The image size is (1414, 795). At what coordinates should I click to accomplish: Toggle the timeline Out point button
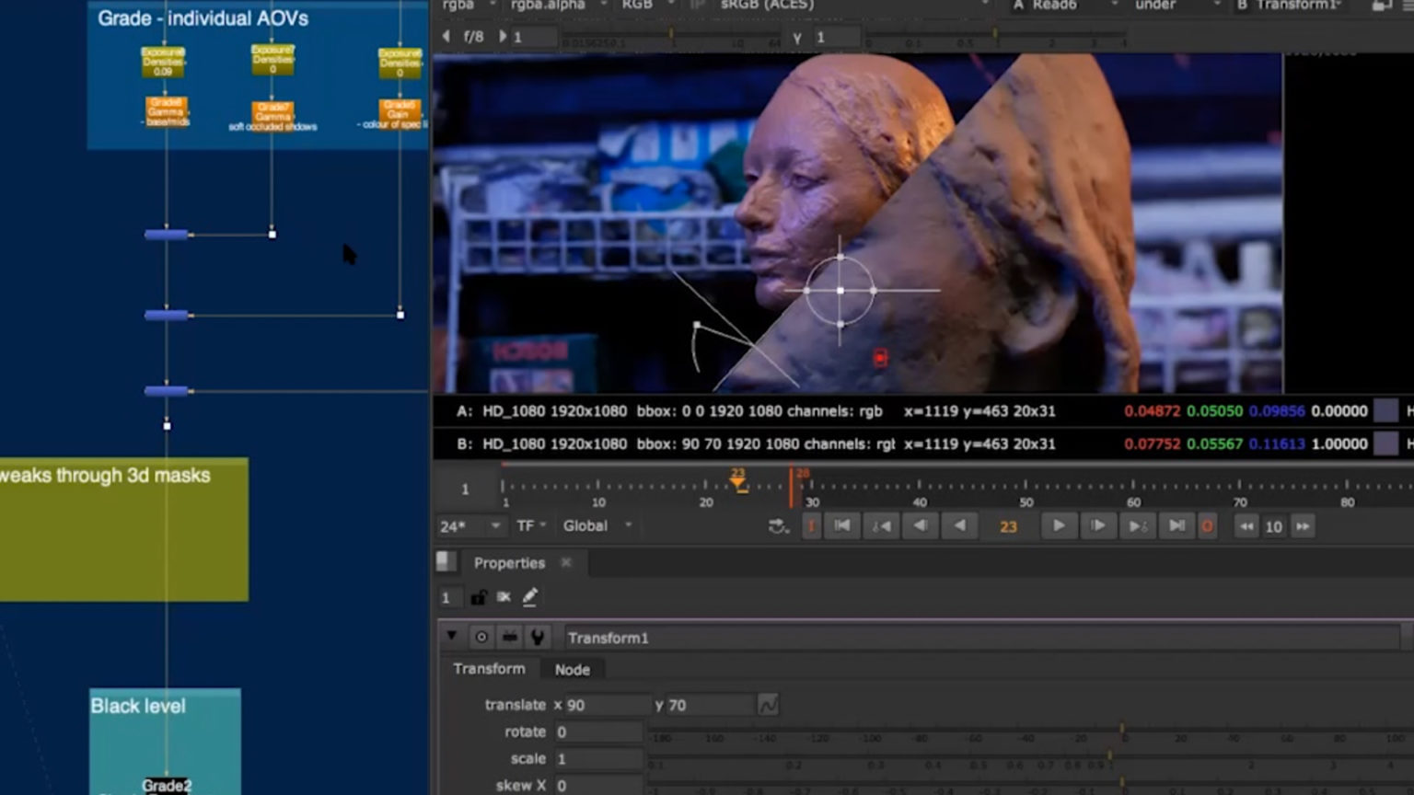point(1207,526)
